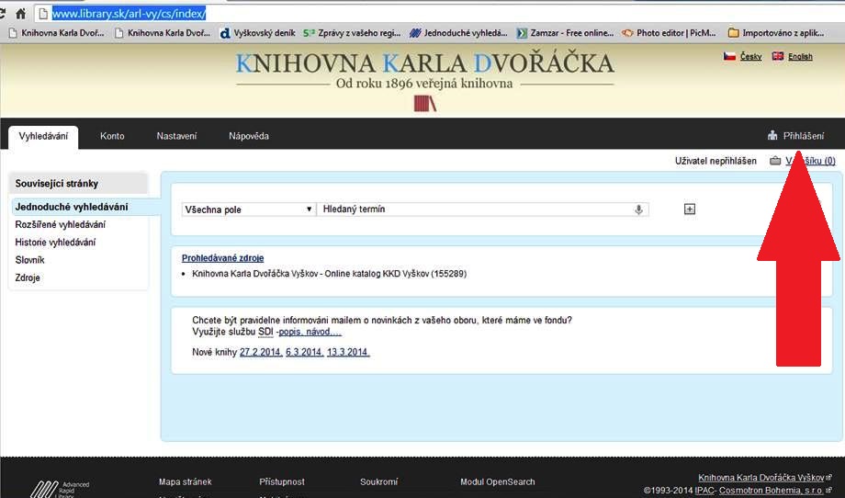Open the Konto tab
The width and height of the screenshot is (845, 498).
coord(112,136)
